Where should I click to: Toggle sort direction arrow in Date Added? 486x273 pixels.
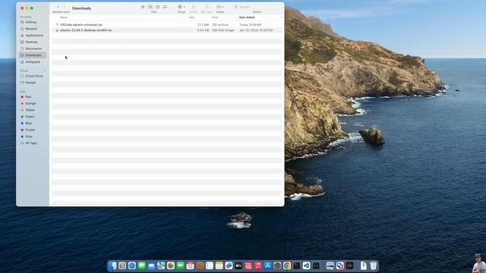tap(281, 17)
